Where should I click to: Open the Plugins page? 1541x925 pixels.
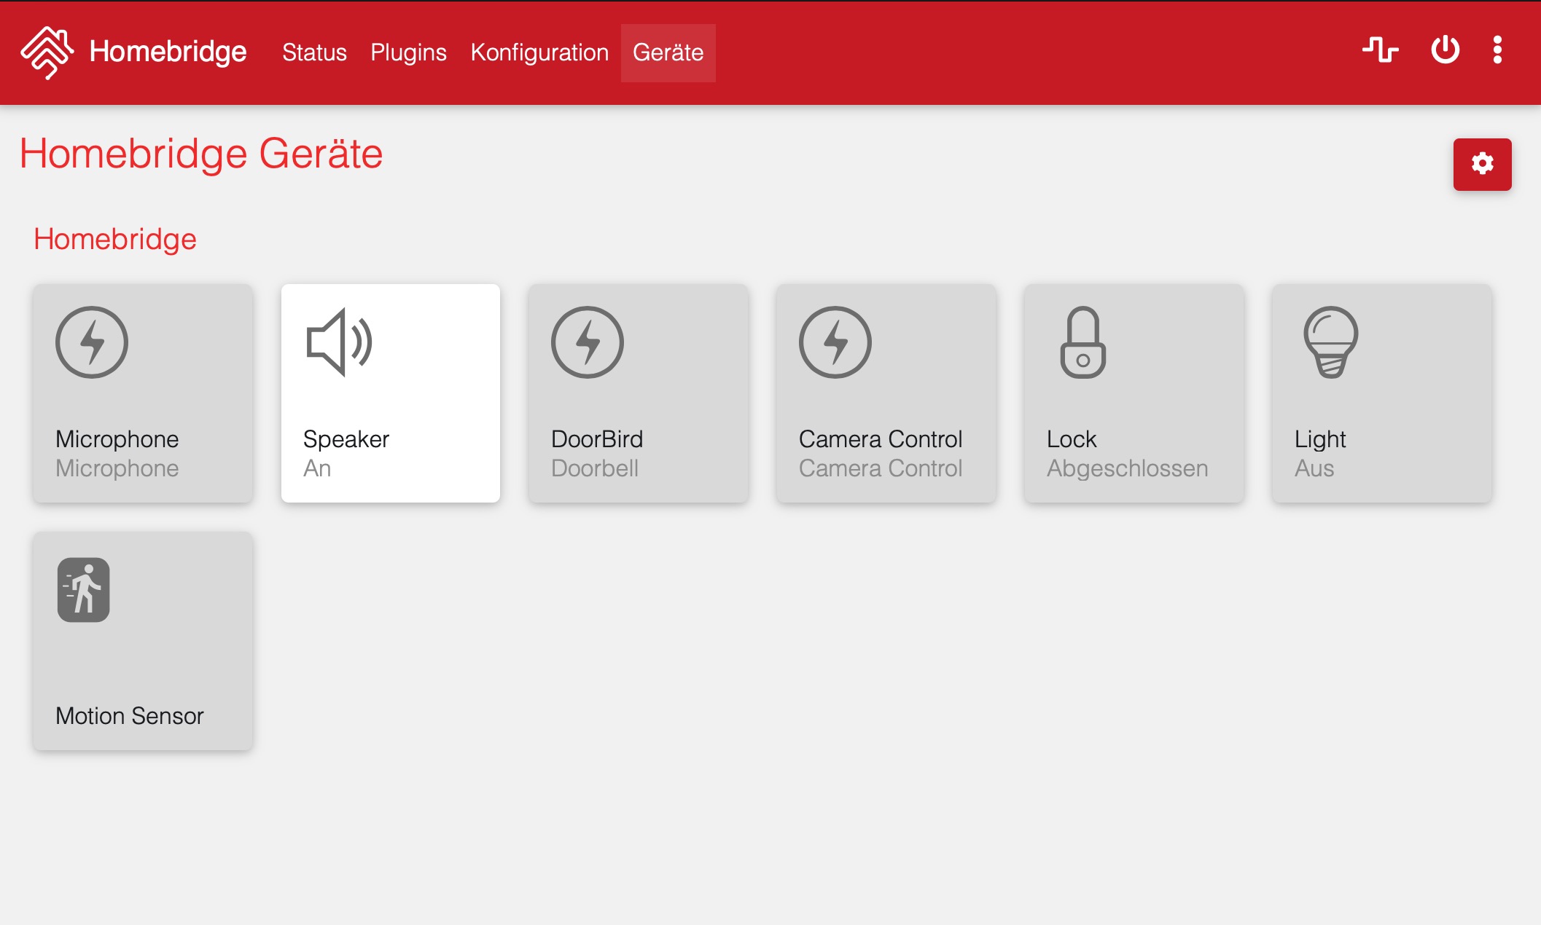pos(408,52)
